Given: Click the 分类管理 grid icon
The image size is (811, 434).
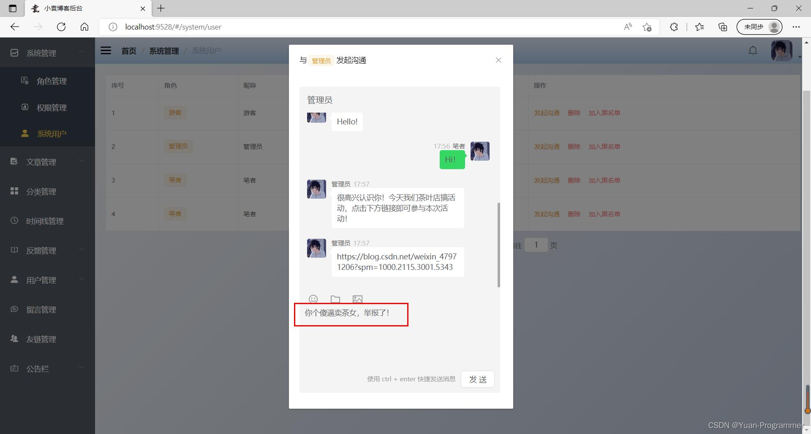Looking at the screenshot, I should pyautogui.click(x=14, y=191).
